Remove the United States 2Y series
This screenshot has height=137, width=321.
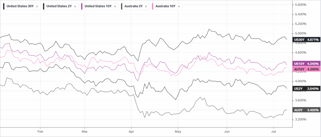point(75,6)
